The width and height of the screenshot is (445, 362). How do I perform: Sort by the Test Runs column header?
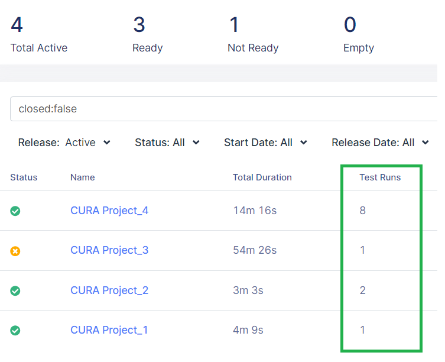tap(380, 177)
